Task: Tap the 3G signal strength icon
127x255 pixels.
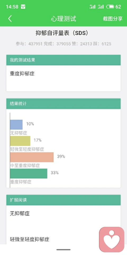Action: click(101, 7)
